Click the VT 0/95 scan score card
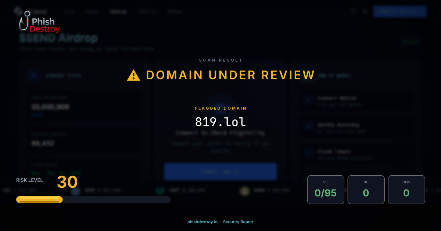This screenshot has width=441, height=231. (326, 190)
